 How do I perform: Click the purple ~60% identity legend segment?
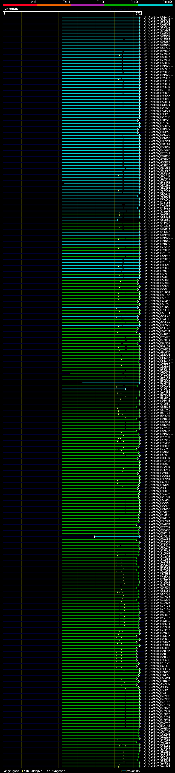(87, 5)
